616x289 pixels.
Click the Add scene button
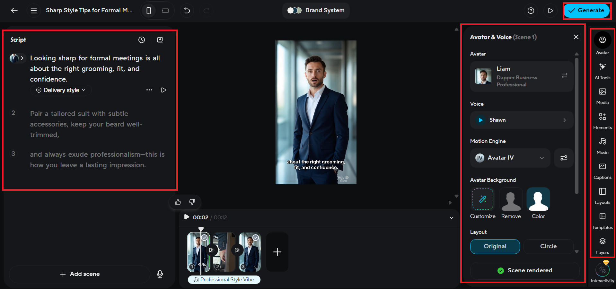point(80,274)
